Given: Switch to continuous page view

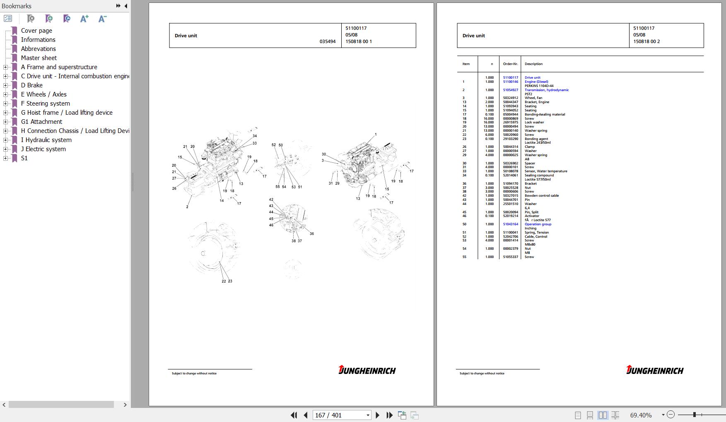Looking at the screenshot, I should 590,415.
